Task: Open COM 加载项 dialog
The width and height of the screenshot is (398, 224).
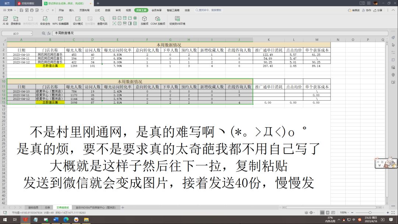Action: [x=158, y=20]
